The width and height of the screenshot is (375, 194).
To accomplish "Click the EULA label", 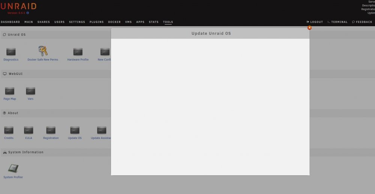I will tap(29, 138).
